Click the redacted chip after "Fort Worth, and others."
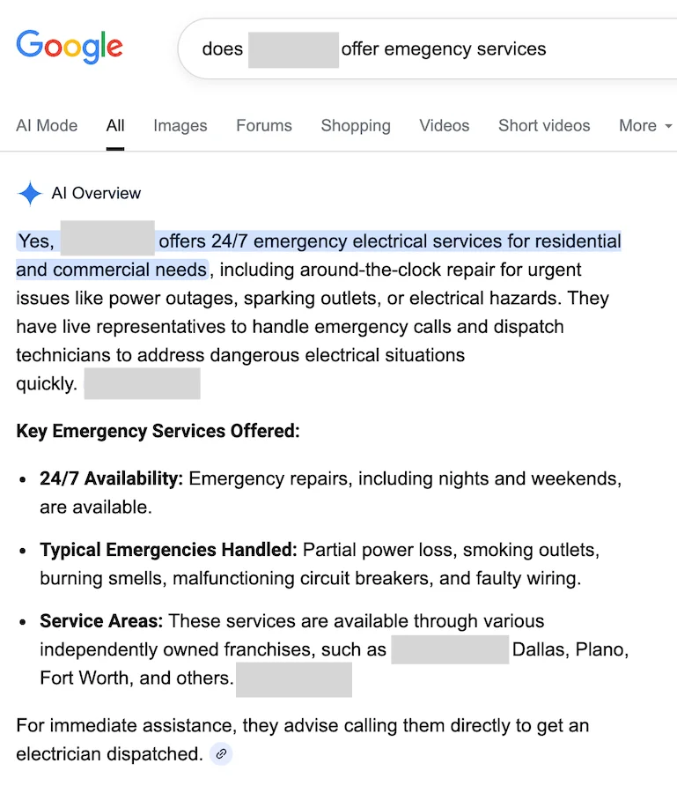The width and height of the screenshot is (677, 793). coord(294,678)
